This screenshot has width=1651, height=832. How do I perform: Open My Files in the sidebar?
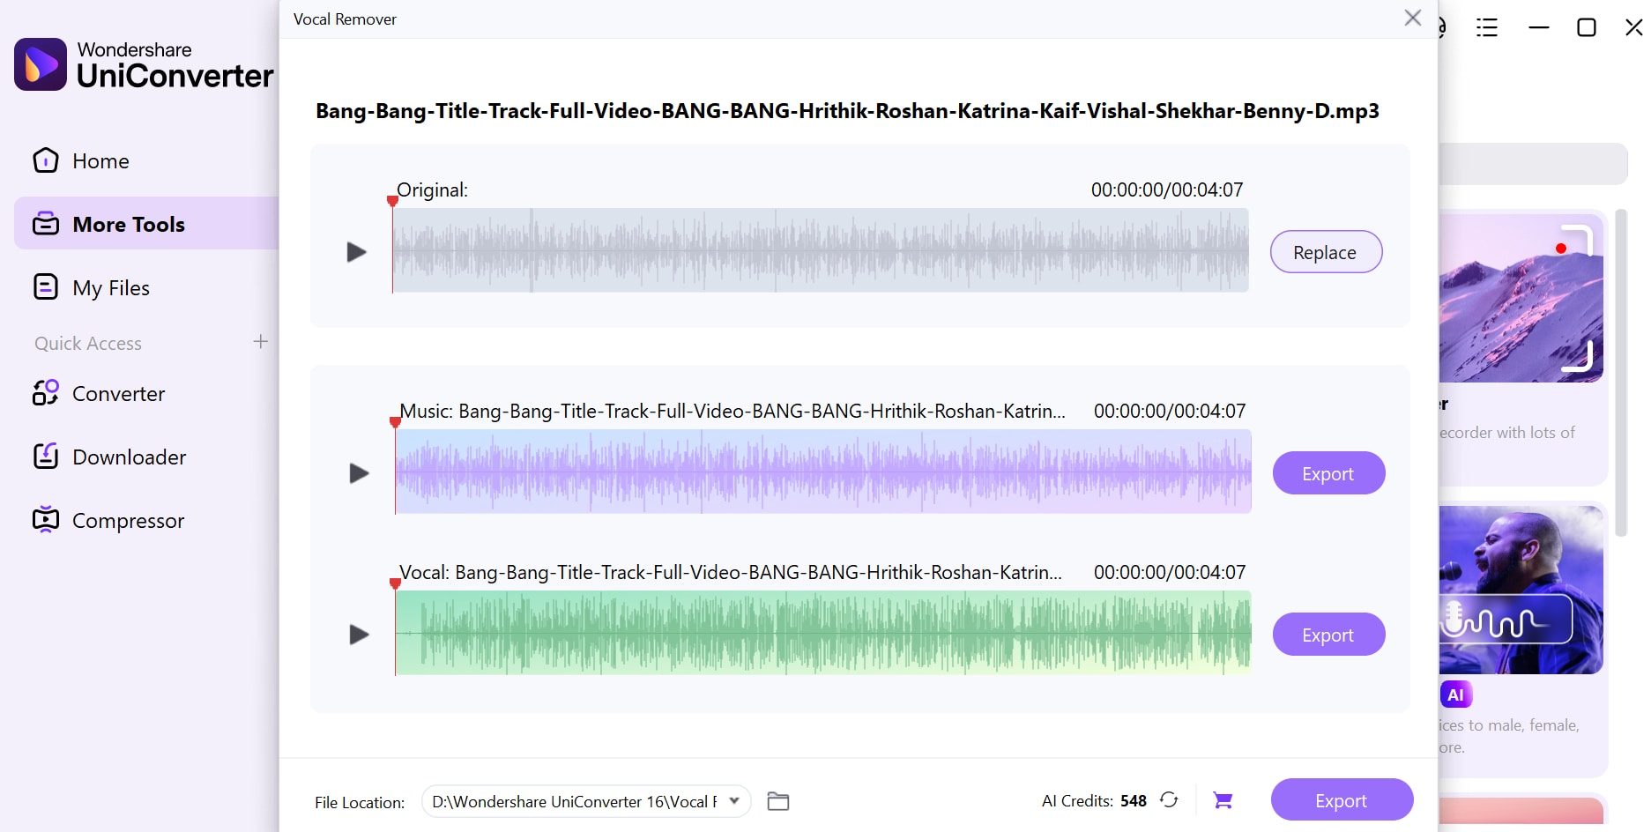tap(146, 287)
